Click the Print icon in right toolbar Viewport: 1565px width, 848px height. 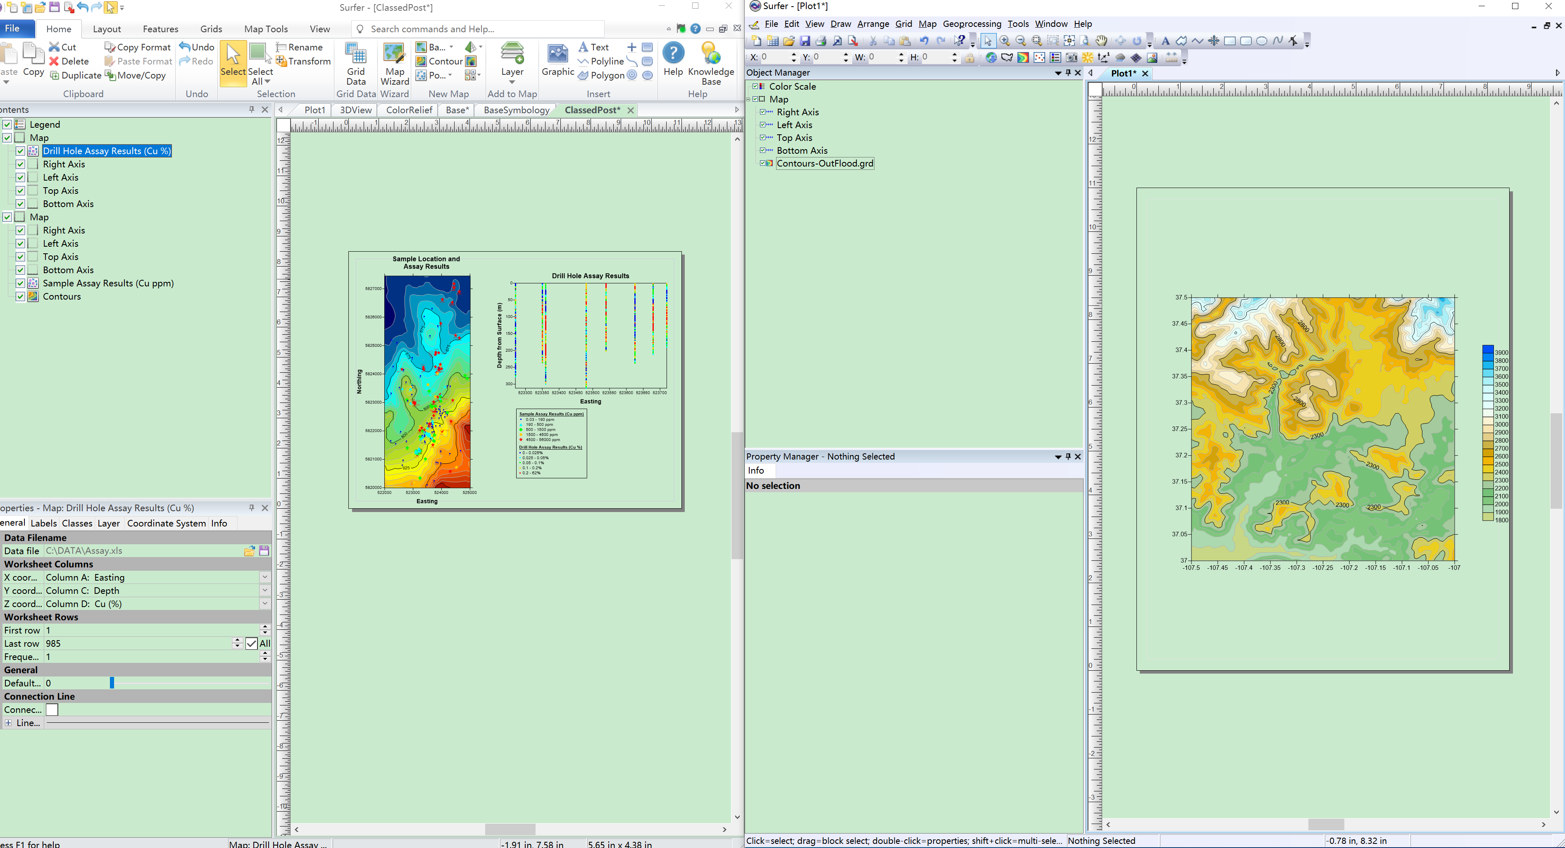tap(821, 40)
